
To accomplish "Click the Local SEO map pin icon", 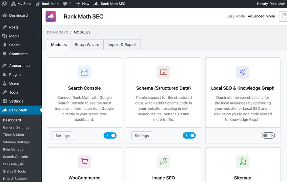I will coord(242,72).
